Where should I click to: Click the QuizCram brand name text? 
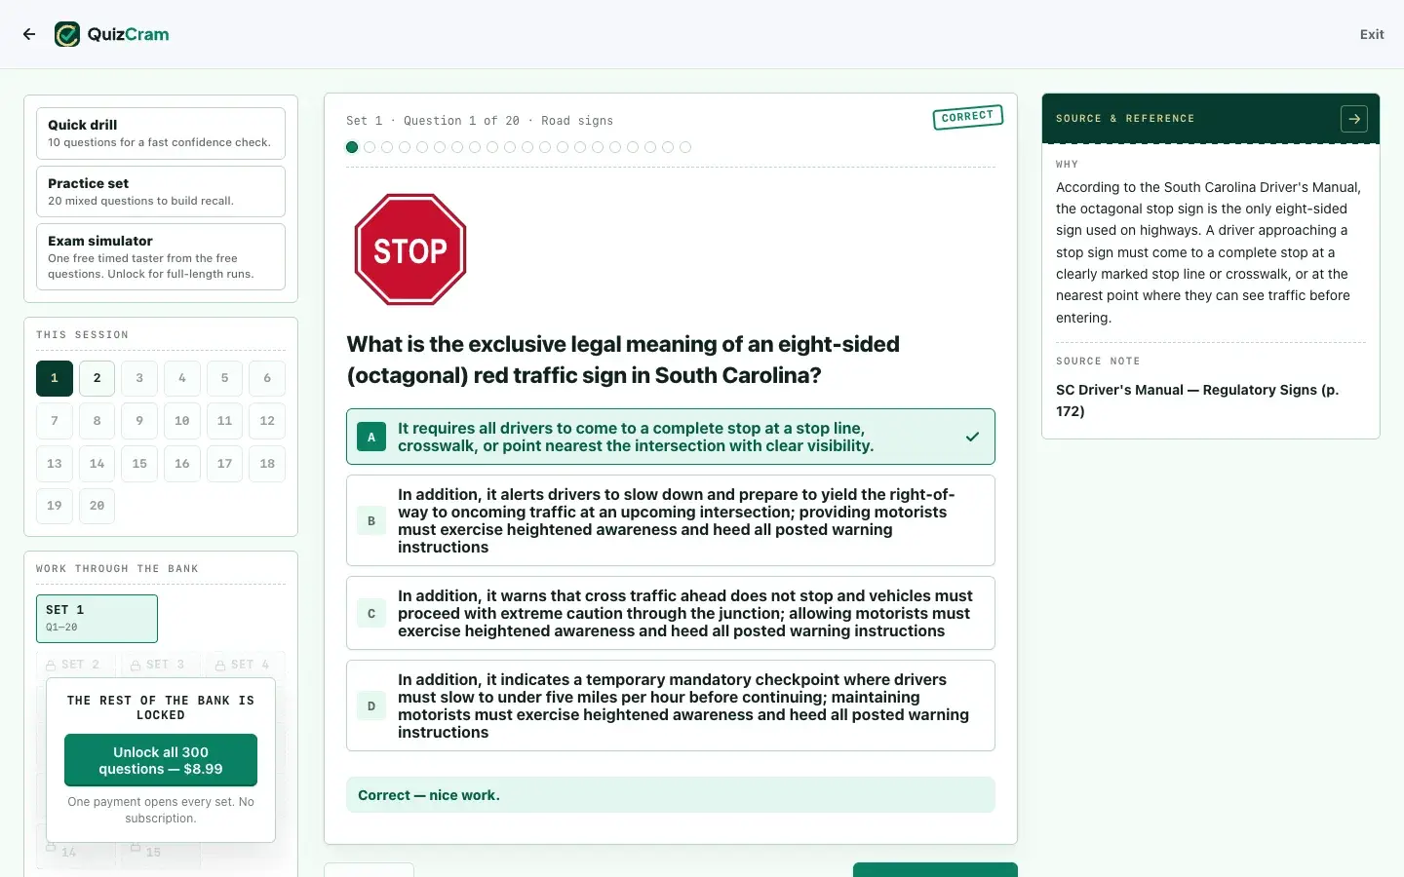click(x=128, y=34)
